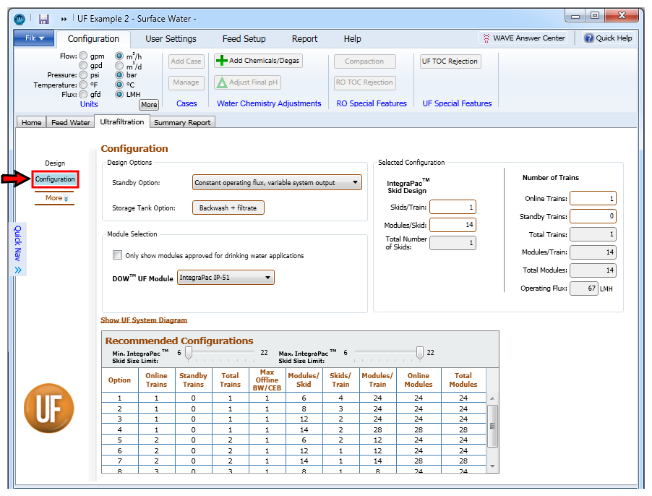This screenshot has width=652, height=496.
Task: Open DOW UF Module dropdown
Action: pos(226,278)
